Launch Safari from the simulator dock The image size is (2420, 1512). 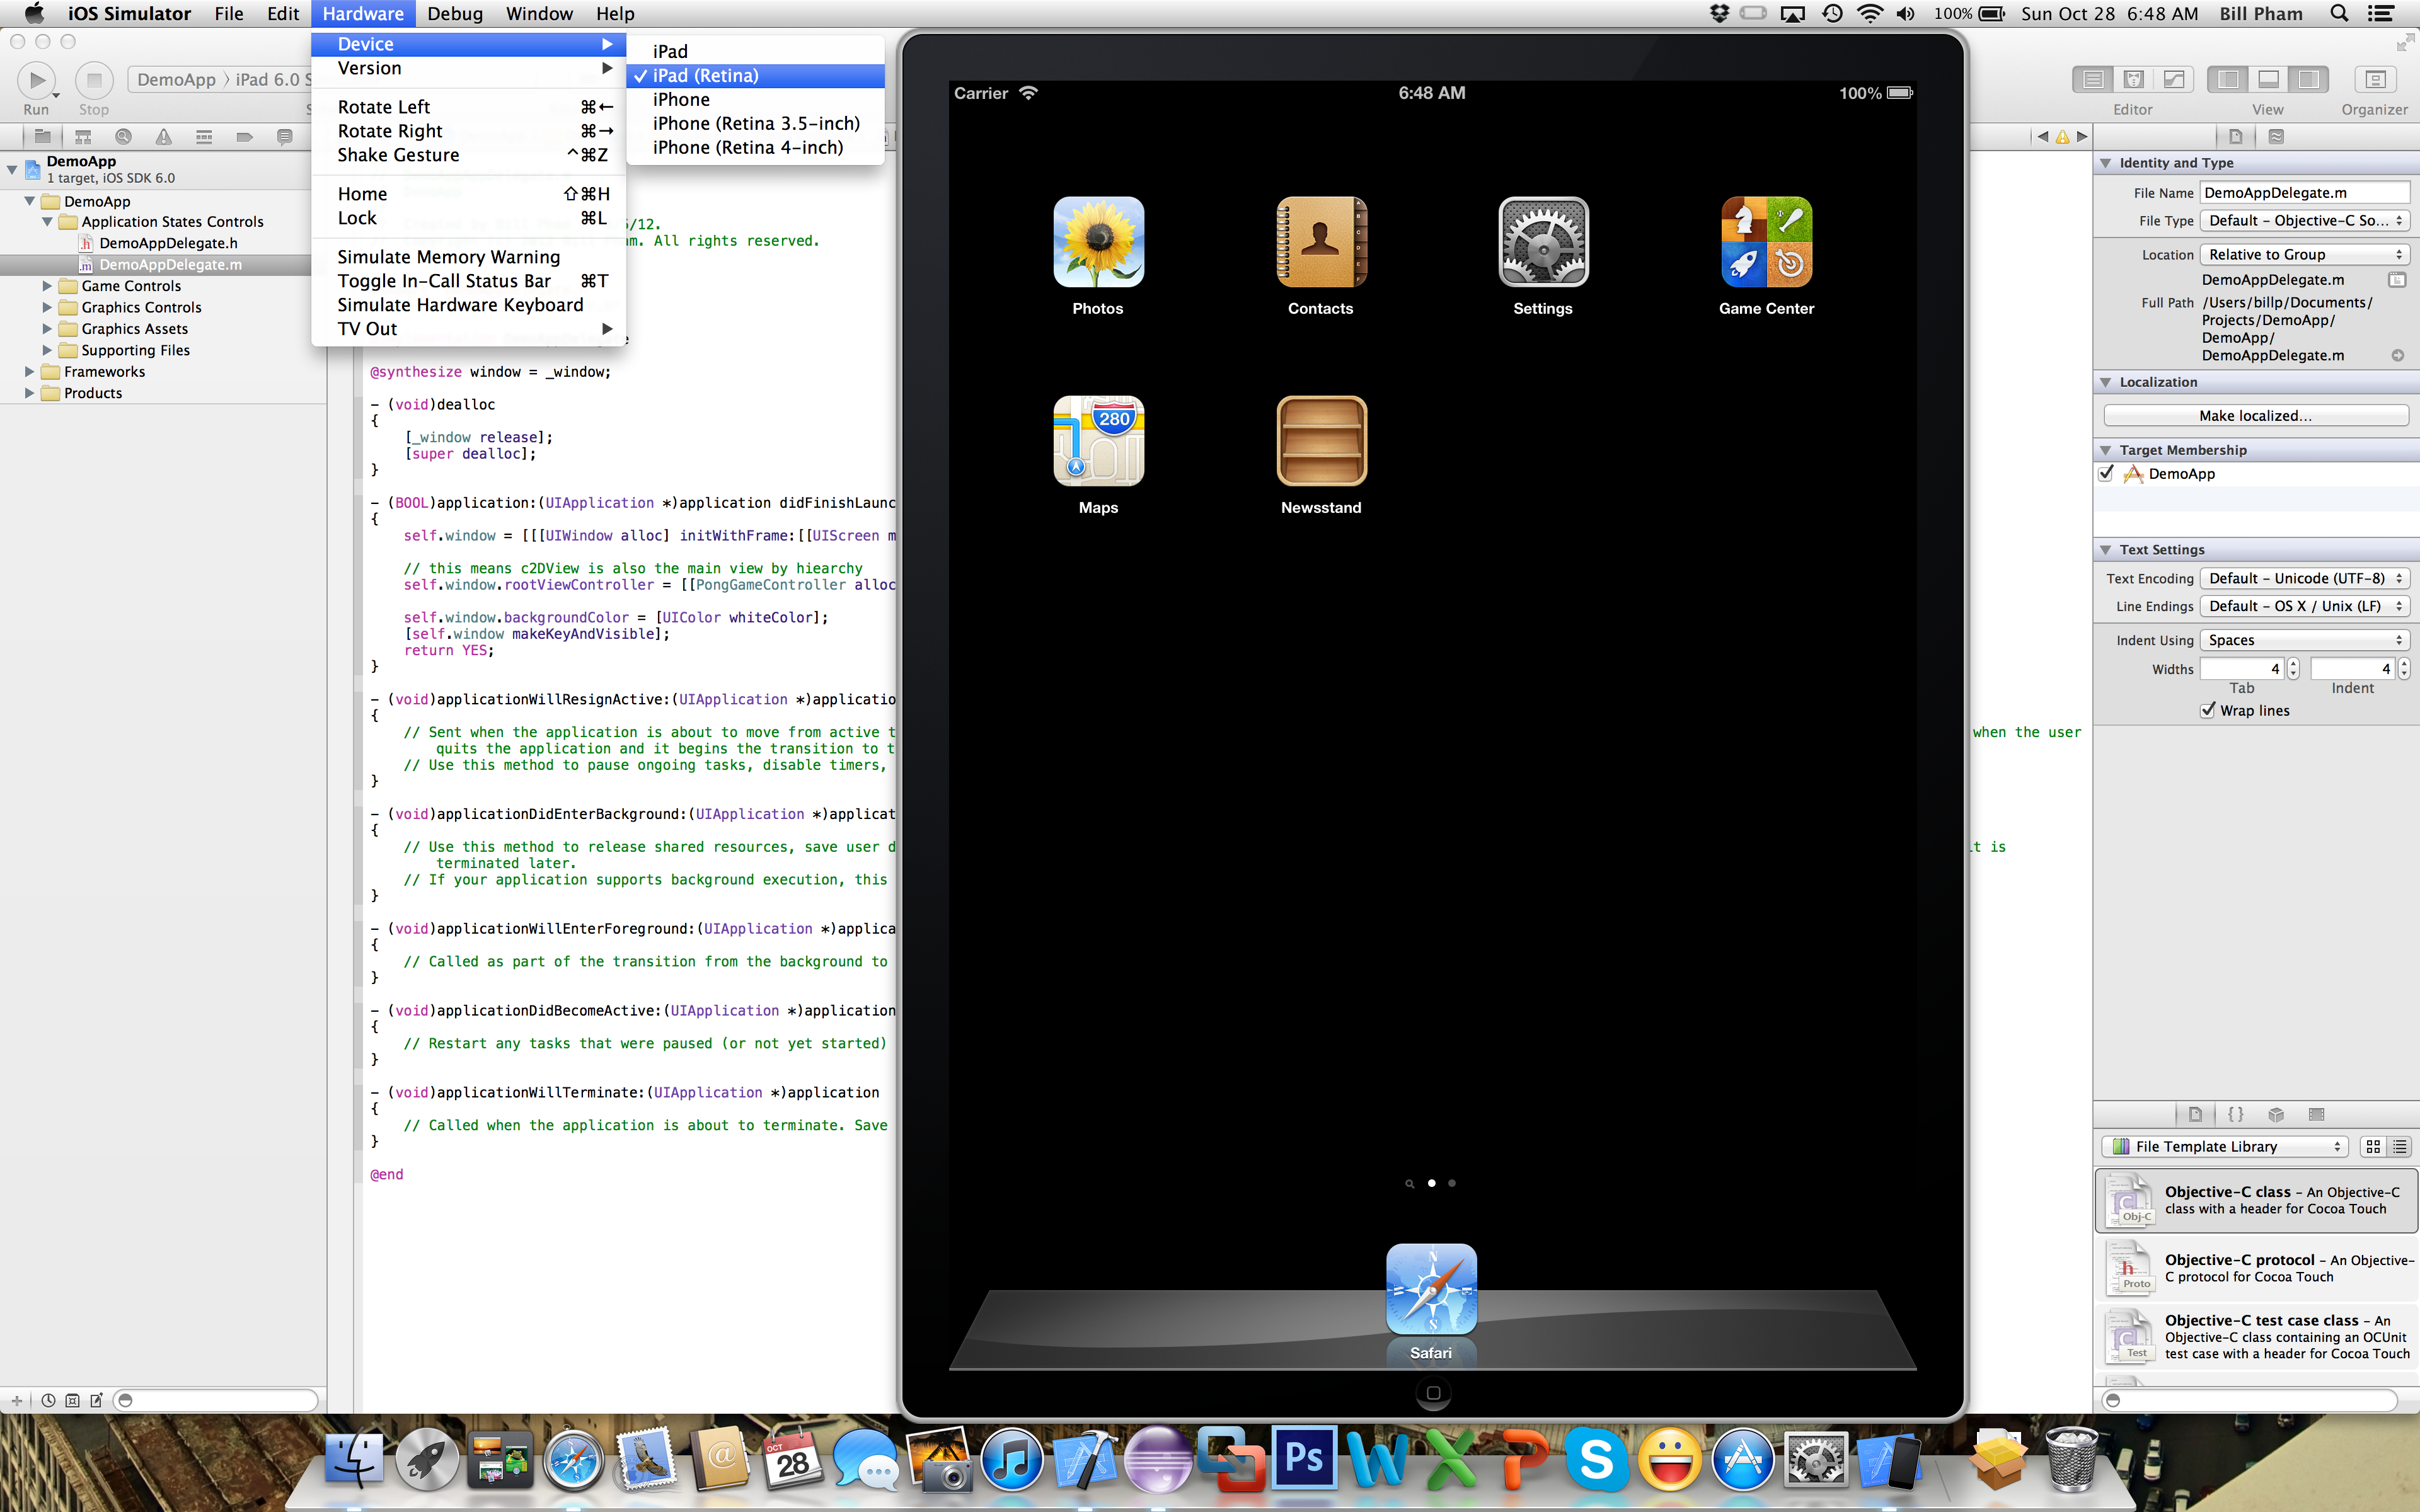pyautogui.click(x=1431, y=1290)
